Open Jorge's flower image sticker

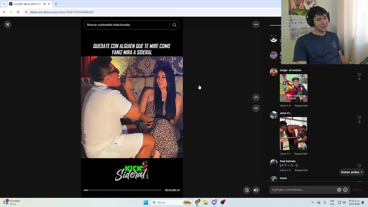(x=294, y=88)
